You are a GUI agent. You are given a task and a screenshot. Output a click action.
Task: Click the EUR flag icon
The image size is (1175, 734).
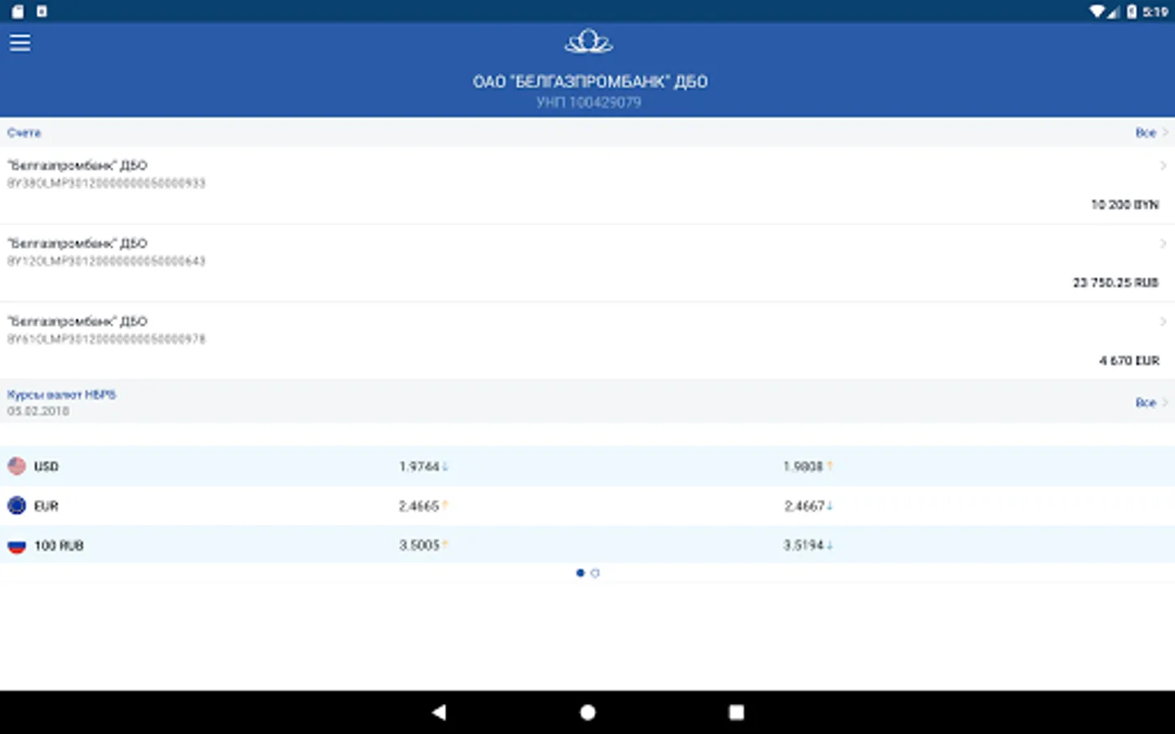(x=16, y=506)
